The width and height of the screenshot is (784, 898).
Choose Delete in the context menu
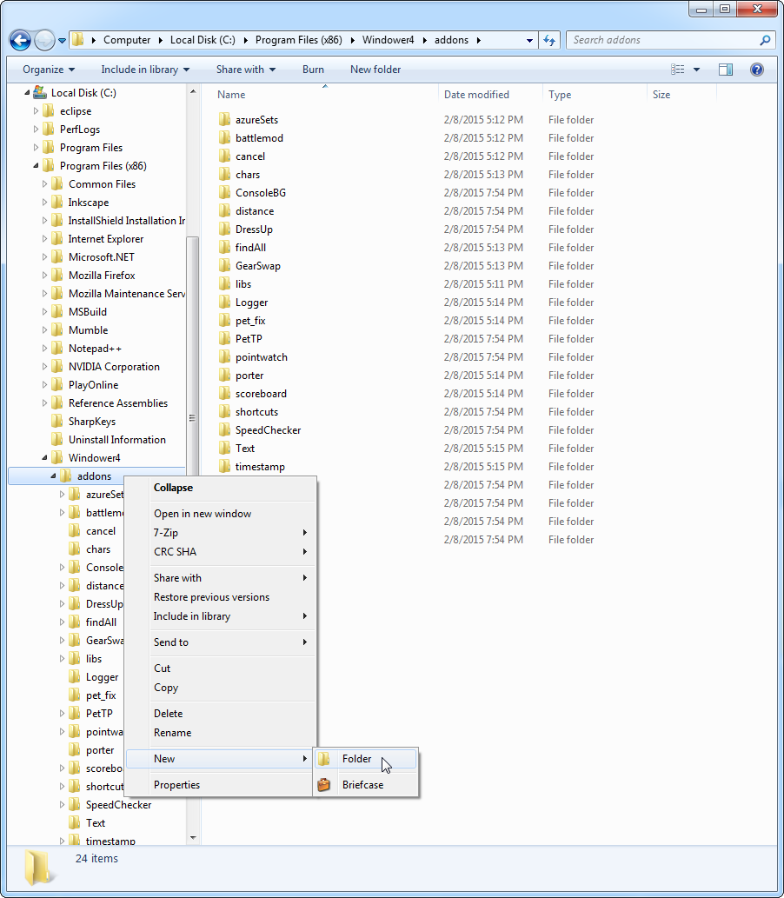pos(221,714)
